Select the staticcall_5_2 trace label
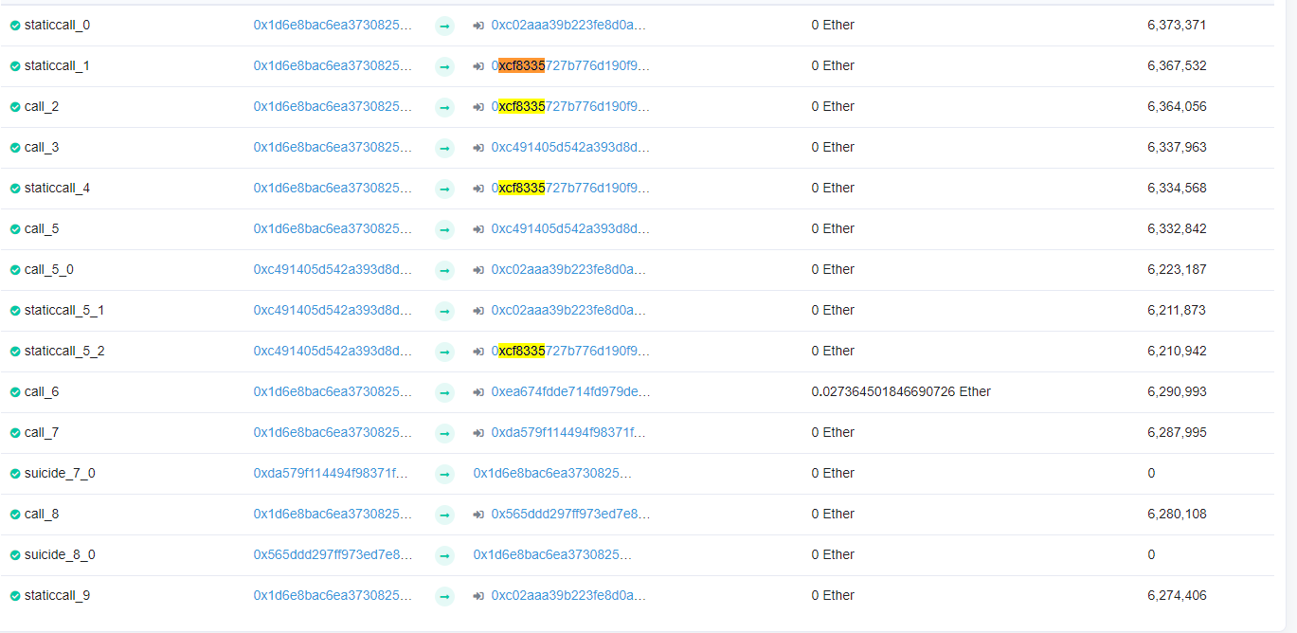Image resolution: width=1297 pixels, height=633 pixels. [64, 352]
